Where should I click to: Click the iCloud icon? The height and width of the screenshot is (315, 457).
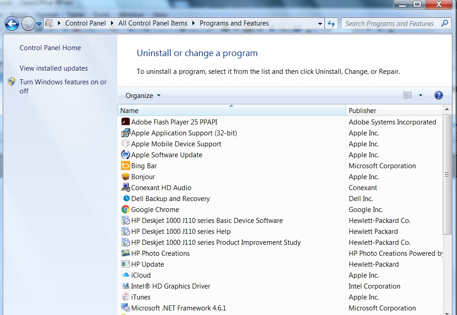click(125, 275)
